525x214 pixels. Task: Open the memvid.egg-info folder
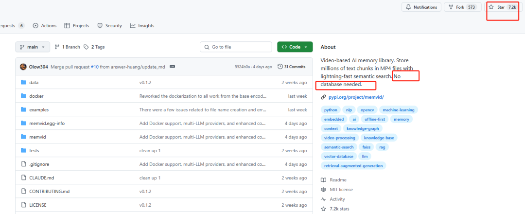pyautogui.click(x=47, y=123)
